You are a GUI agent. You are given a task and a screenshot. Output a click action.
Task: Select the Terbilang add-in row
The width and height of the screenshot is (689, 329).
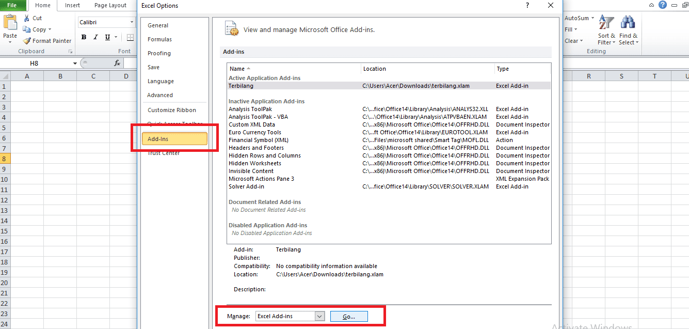click(x=389, y=86)
